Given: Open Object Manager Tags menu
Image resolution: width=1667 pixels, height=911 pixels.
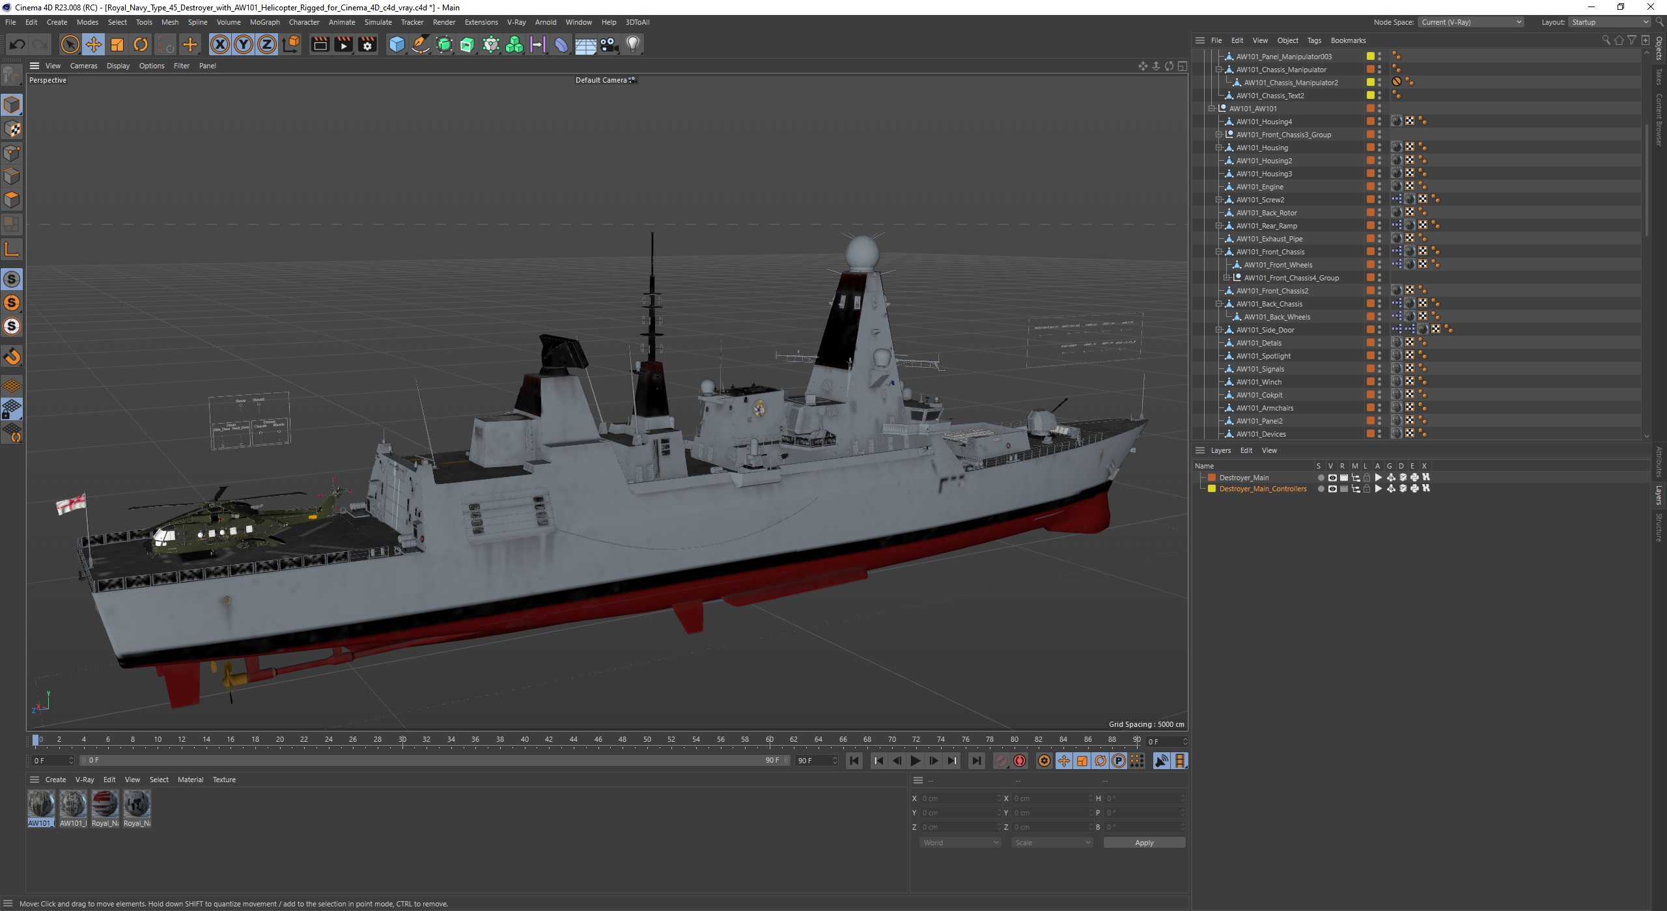Looking at the screenshot, I should tap(1314, 40).
